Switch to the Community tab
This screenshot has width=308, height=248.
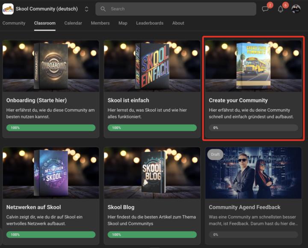(14, 23)
